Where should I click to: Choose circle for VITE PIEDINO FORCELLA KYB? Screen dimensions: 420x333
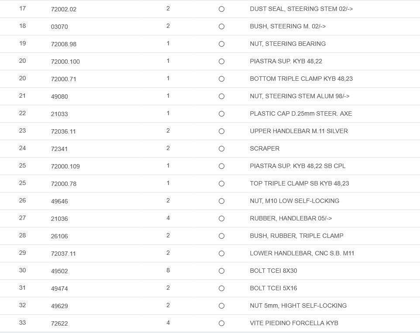[221, 323]
